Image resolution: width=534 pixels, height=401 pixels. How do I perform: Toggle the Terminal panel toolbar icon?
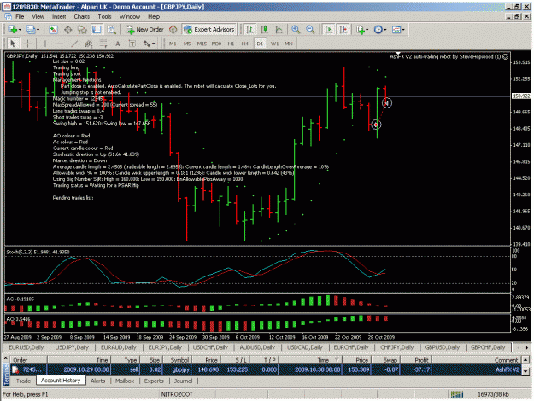(x=97, y=30)
